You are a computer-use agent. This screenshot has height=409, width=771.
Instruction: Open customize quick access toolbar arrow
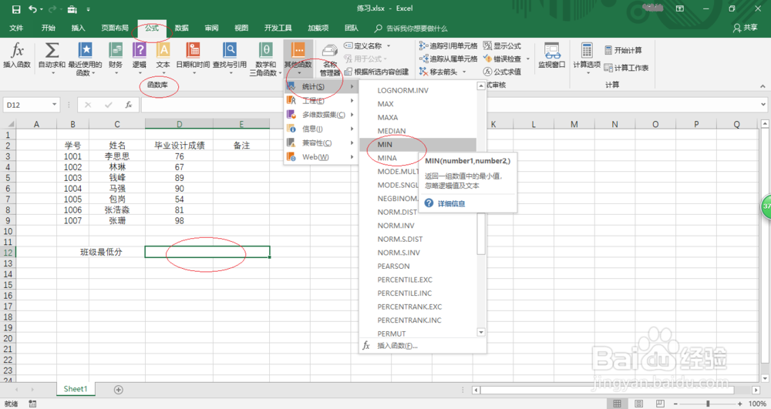[x=88, y=9]
